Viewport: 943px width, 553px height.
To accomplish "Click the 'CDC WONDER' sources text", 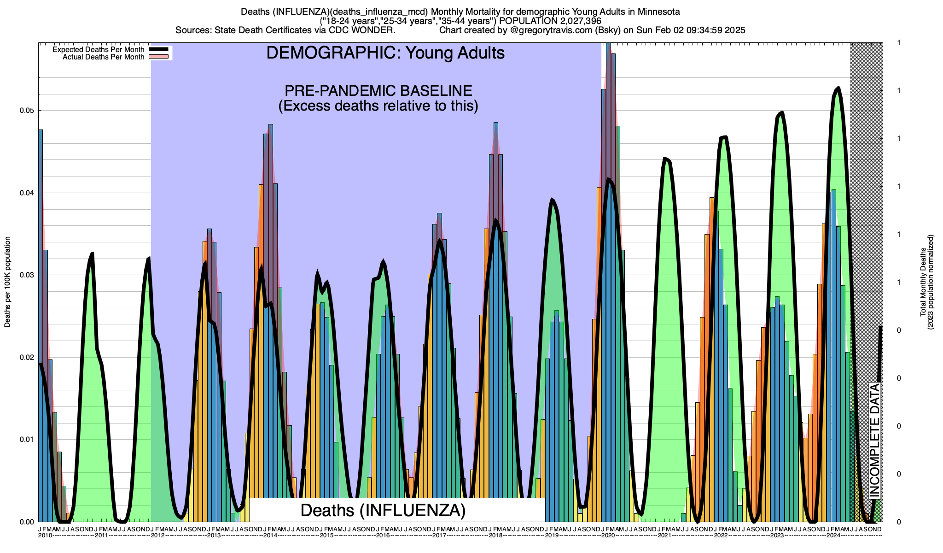I will 360,30.
